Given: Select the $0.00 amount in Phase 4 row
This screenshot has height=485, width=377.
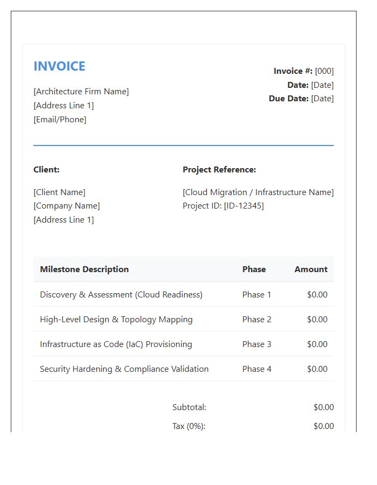Looking at the screenshot, I should [x=317, y=369].
